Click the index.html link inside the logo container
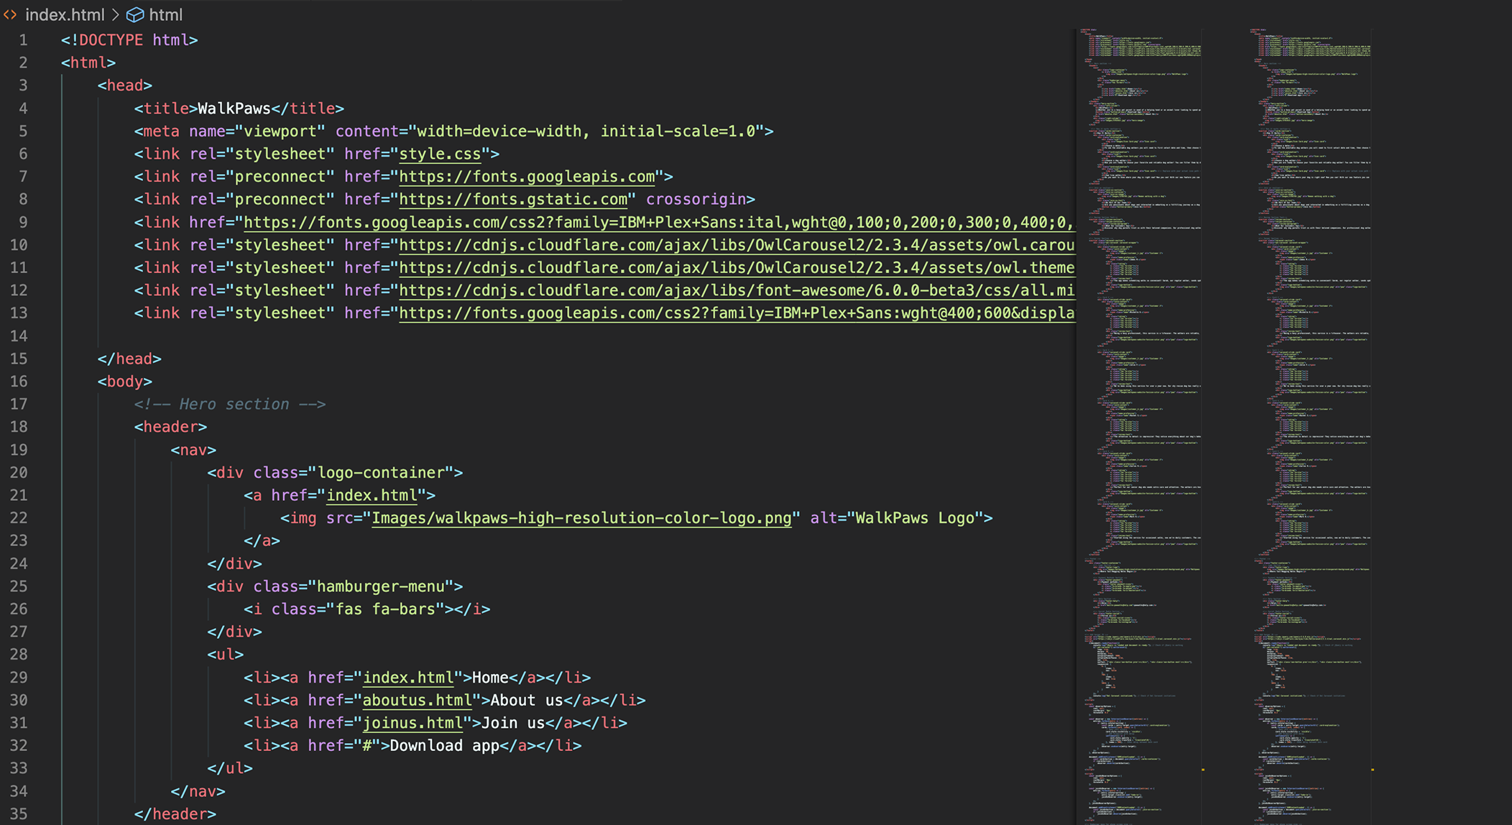1512x825 pixels. (x=372, y=494)
